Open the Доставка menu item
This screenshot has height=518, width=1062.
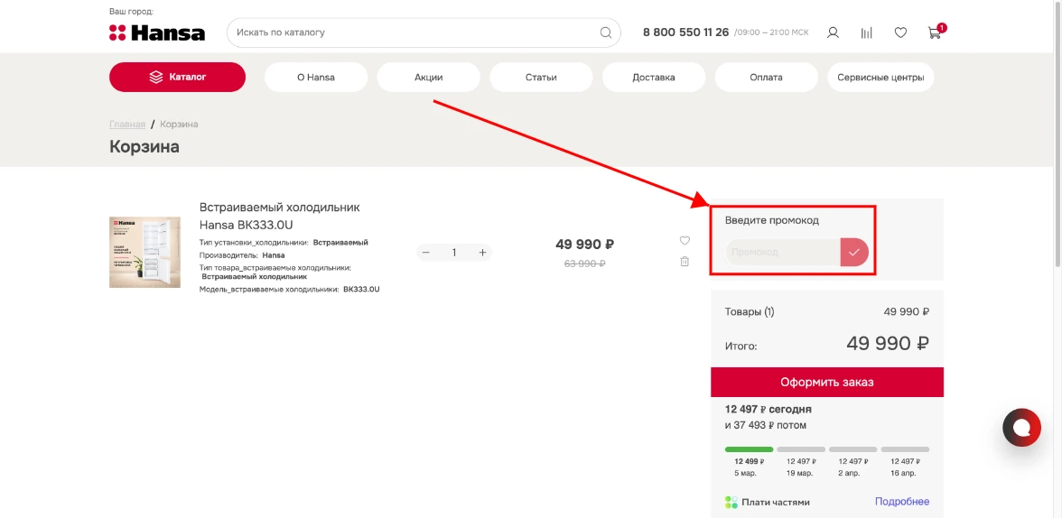654,78
